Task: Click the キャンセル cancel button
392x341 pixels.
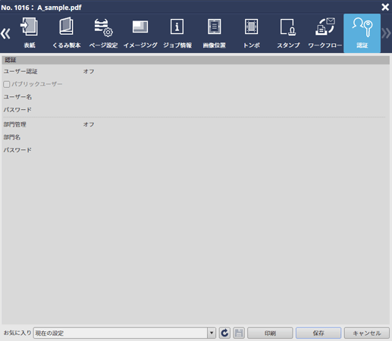Action: click(x=367, y=333)
